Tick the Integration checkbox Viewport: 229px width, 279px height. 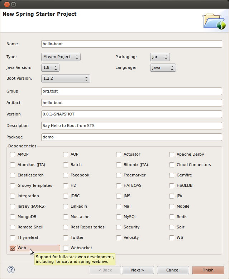[13, 196]
